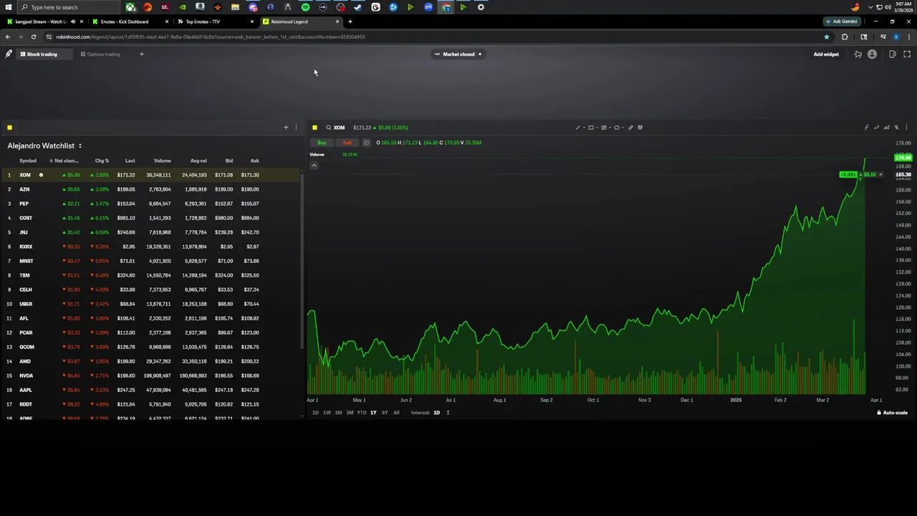This screenshot has height=516, width=917.
Task: Click the cancel orders circle icon near Sell
Action: pos(366,143)
